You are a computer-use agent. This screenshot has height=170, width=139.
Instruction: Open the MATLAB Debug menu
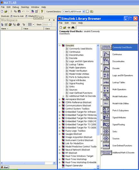15,7
